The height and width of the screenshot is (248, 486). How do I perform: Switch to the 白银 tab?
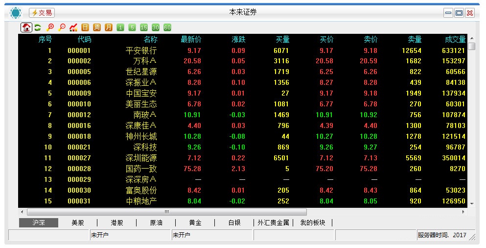234,223
